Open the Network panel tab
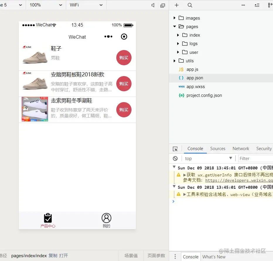Image resolution: width=273 pixels, height=261 pixels. pyautogui.click(x=240, y=149)
